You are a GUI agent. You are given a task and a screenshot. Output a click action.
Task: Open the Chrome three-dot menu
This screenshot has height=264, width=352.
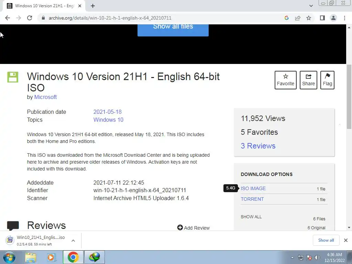coord(344,18)
